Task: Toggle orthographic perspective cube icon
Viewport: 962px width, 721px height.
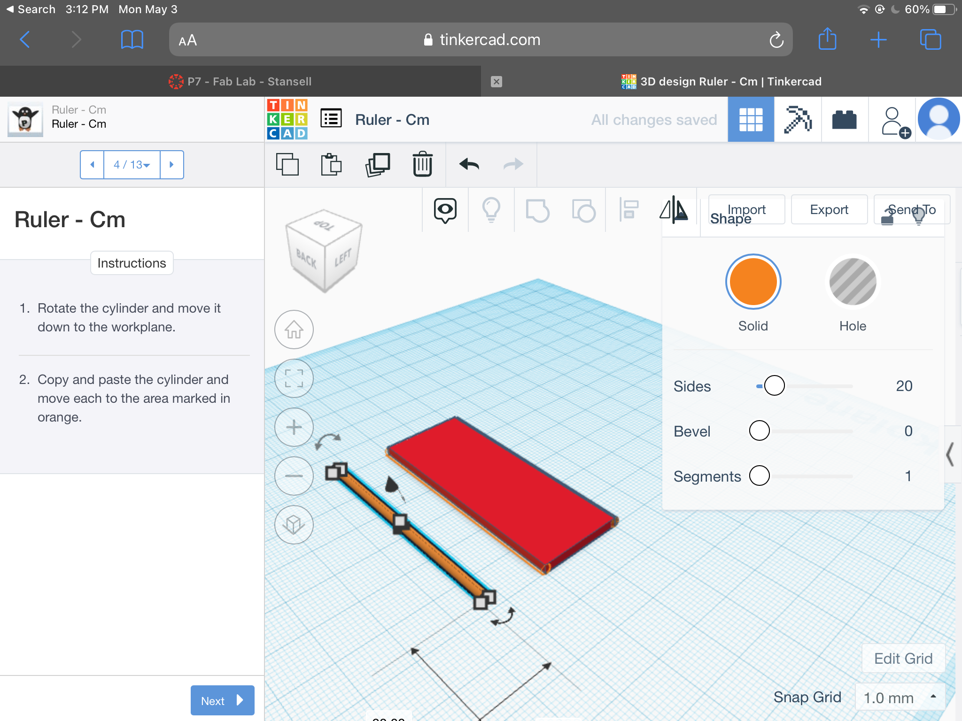Action: coord(294,525)
